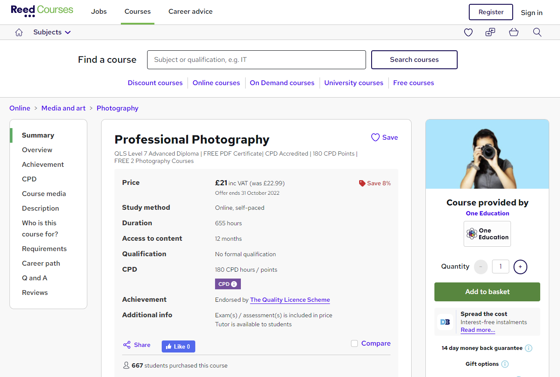The image size is (560, 377).
Task: Open the money back guarantee info icon
Action: click(x=529, y=348)
